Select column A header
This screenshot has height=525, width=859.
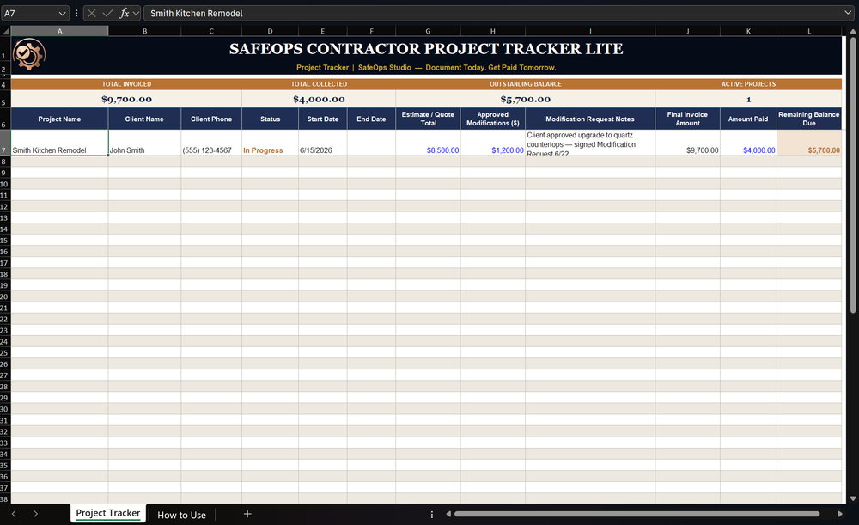point(60,31)
